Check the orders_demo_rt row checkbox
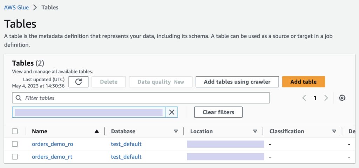Screen dimensions: 359x168 (x=15, y=157)
